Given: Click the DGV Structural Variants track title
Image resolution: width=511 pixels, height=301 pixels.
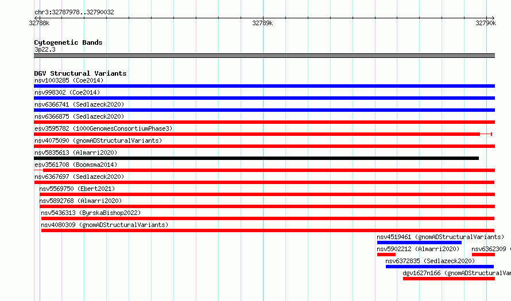Looking at the screenshot, I should tap(80, 73).
